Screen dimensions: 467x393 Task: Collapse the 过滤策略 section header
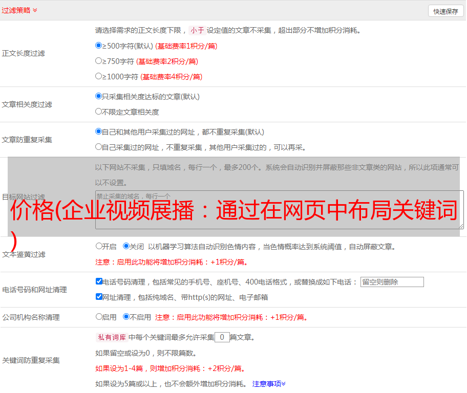19,10
